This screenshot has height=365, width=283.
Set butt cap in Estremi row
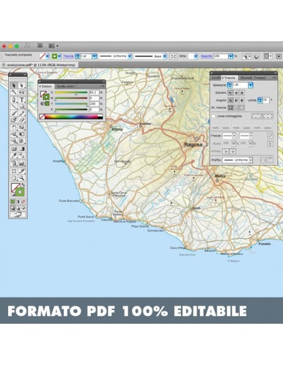click(x=230, y=93)
